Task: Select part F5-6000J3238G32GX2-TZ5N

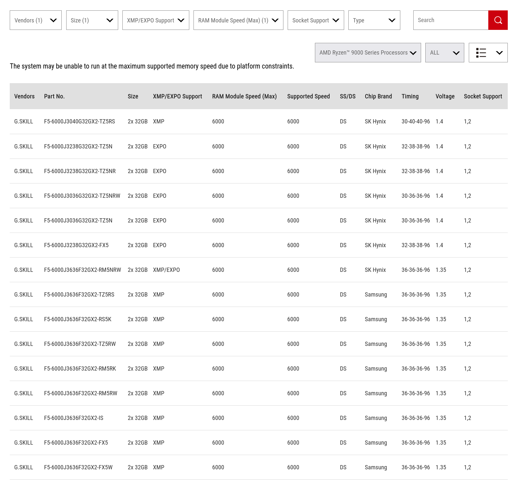Action: (78, 146)
